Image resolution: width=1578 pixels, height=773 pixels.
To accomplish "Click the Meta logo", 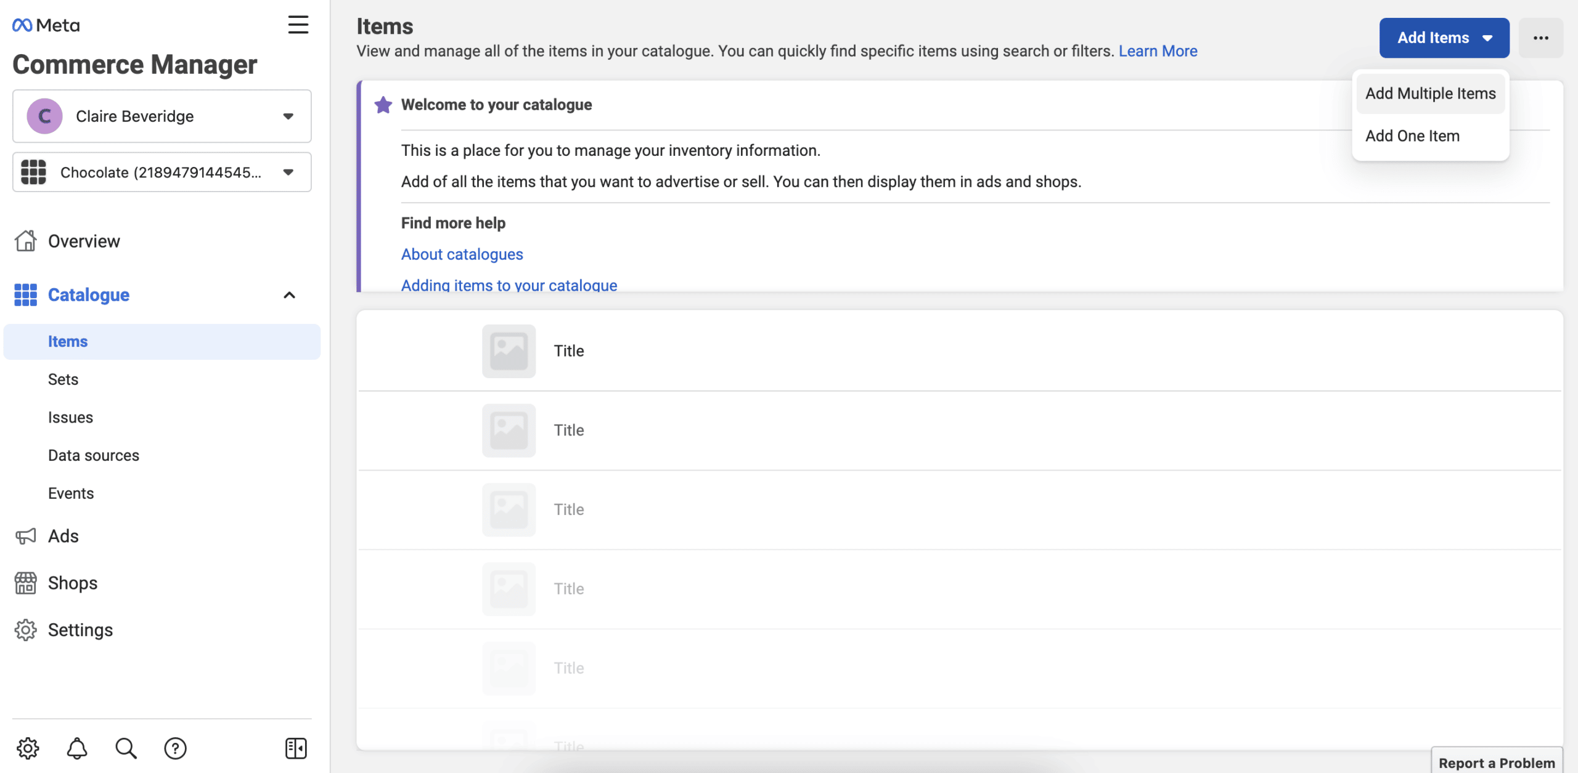I will tap(46, 25).
